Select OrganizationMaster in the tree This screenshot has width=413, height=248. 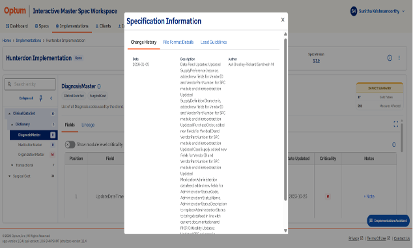[31, 155]
